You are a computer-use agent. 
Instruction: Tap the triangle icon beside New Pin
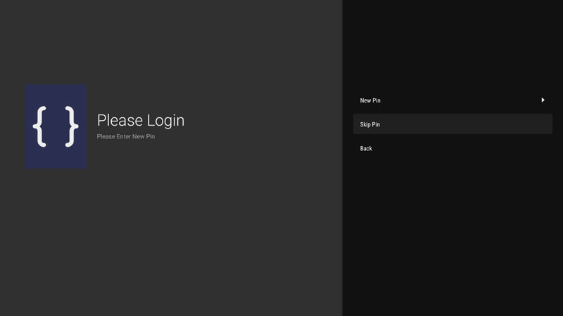(543, 100)
